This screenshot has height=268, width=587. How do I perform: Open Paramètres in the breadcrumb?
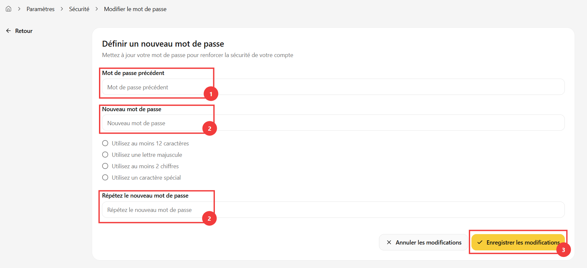41,9
